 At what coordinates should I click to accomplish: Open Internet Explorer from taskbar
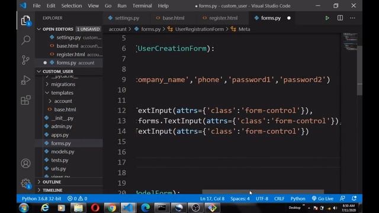45,208
